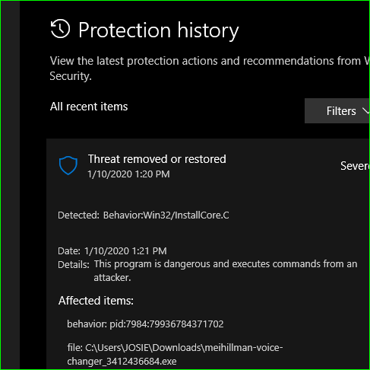Click the Behavior:Win32/InstallCore.C threat name

(166, 215)
